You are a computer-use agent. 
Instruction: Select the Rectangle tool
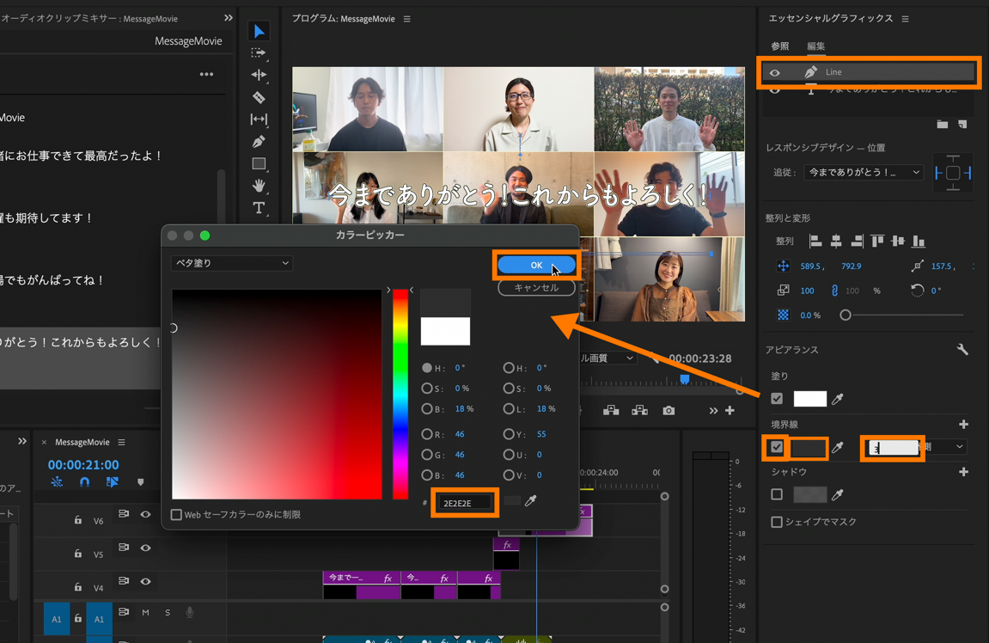click(x=259, y=163)
